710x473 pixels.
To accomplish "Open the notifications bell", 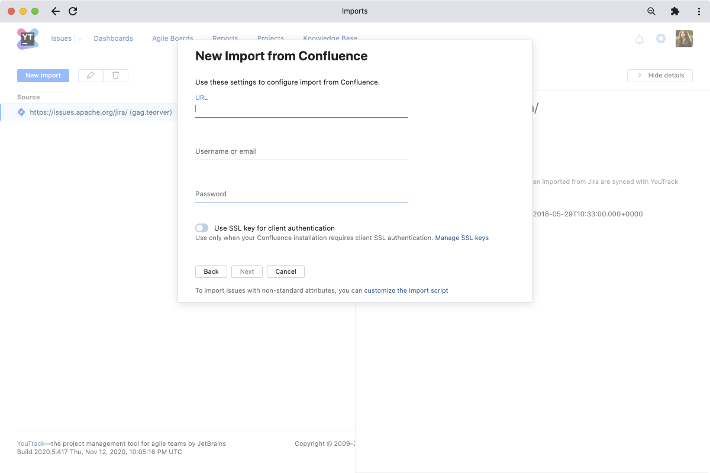I will coord(640,39).
